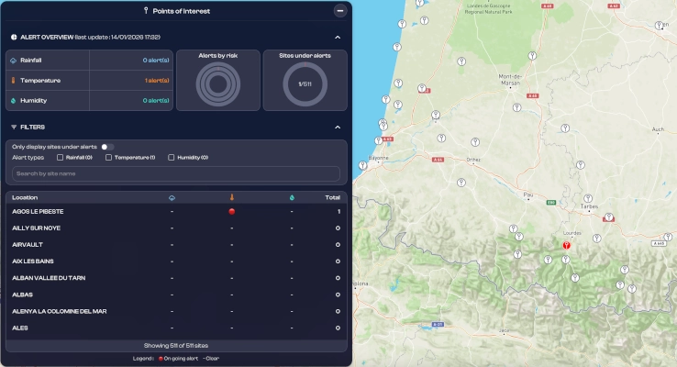This screenshot has width=677, height=367.
Task: Collapse the Filters section
Action: click(x=338, y=127)
